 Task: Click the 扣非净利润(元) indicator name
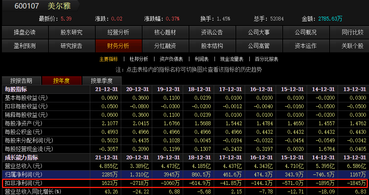24,183
